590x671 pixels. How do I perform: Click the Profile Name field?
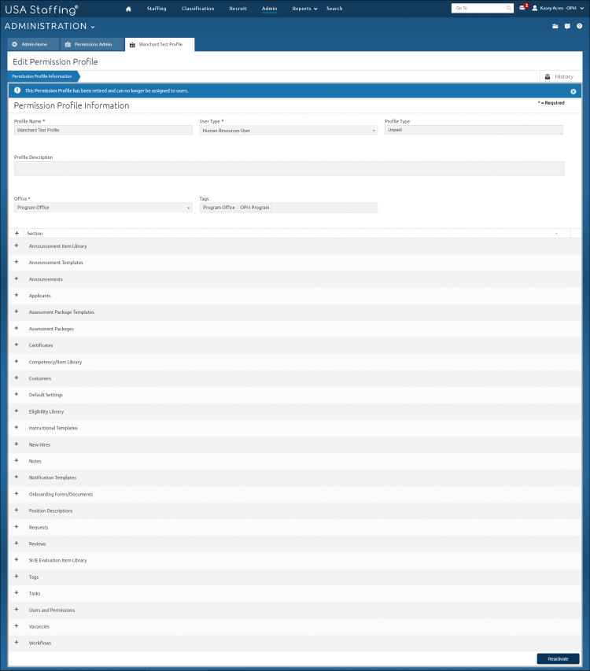[x=103, y=130]
